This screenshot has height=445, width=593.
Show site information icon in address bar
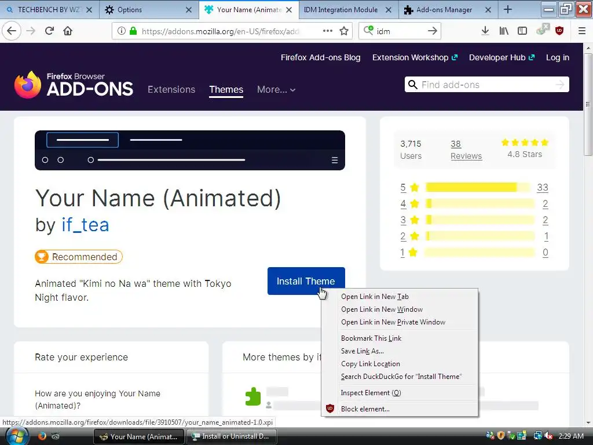121,31
